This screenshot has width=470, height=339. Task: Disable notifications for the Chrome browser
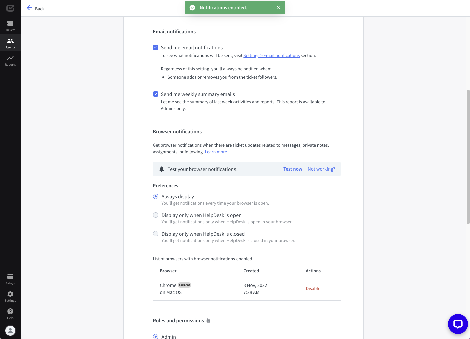click(x=313, y=289)
